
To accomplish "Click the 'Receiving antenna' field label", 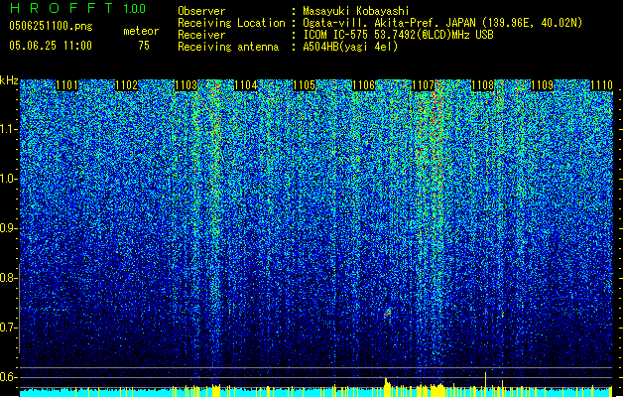I will (x=228, y=47).
